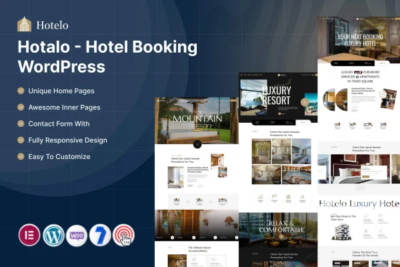Click the bedroom photo in the right preview slider
Screen dimensions: 400x267
click(x=360, y=169)
